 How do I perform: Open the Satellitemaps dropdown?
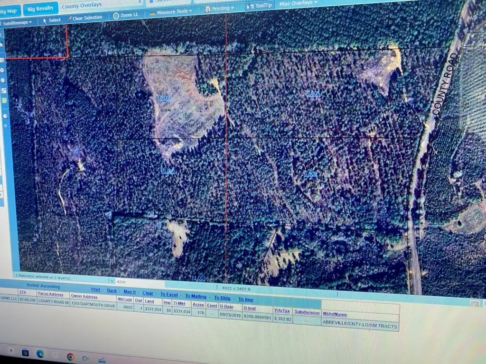(17, 22)
